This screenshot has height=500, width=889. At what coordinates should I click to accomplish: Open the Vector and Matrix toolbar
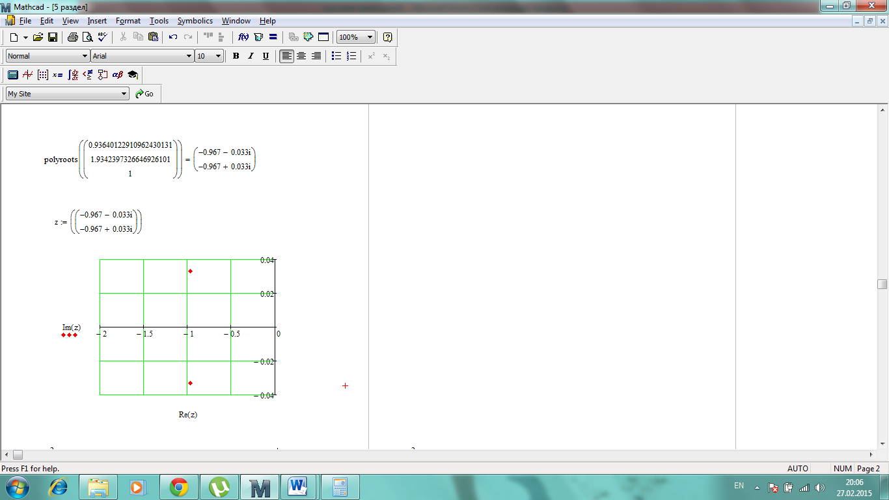pyautogui.click(x=43, y=75)
